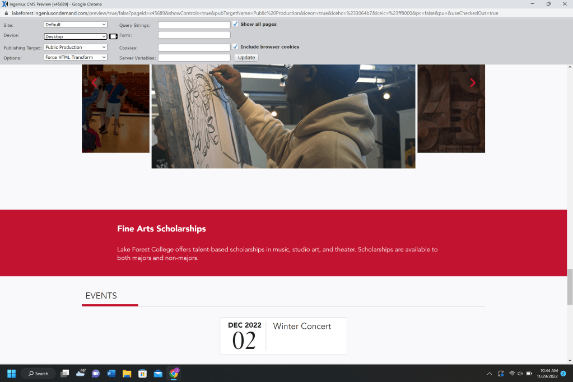
Task: Open the Winter Concert event link
Action: pos(302,326)
